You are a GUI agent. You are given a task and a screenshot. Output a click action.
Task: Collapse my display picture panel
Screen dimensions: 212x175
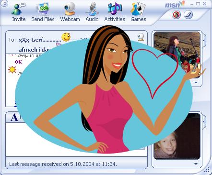pos(204,121)
